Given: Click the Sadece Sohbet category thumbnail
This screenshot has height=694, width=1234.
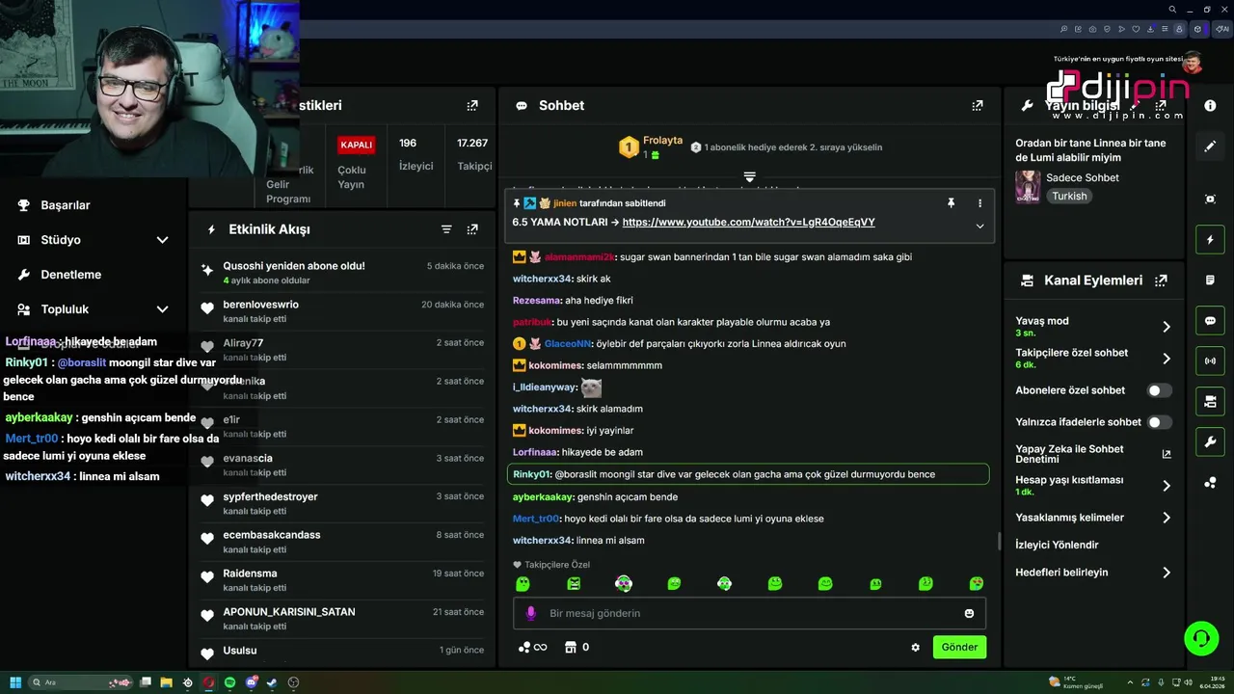Looking at the screenshot, I should (x=1028, y=187).
